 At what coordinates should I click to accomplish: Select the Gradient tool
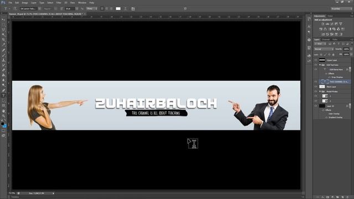pos(3,75)
